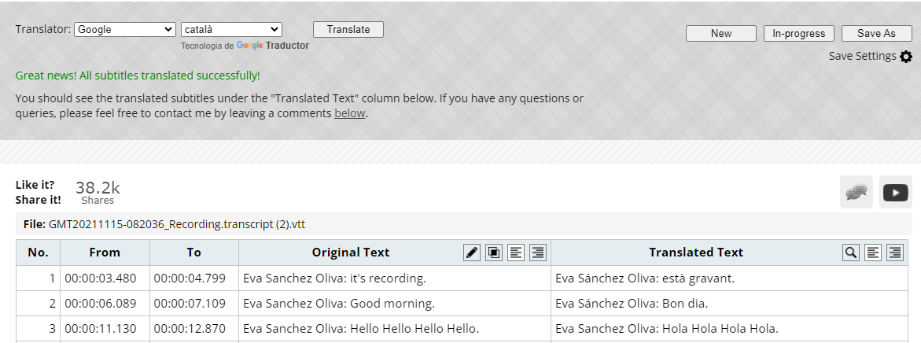Viewport: 921px width, 343px height.
Task: Open the In-progress list button
Action: click(798, 33)
